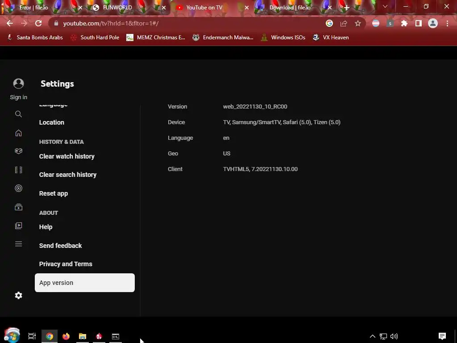The width and height of the screenshot is (457, 343).
Task: Click the striped flag extension icon
Action: coord(376,23)
